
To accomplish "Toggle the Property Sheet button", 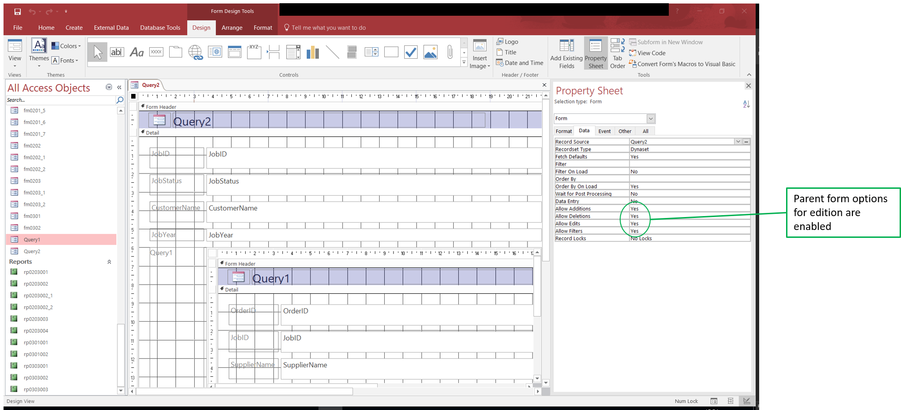I will point(596,54).
